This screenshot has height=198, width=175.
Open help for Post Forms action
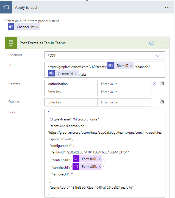(151, 43)
